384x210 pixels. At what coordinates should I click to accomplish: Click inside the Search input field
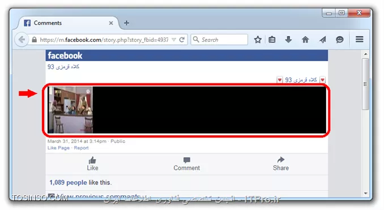pos(219,40)
